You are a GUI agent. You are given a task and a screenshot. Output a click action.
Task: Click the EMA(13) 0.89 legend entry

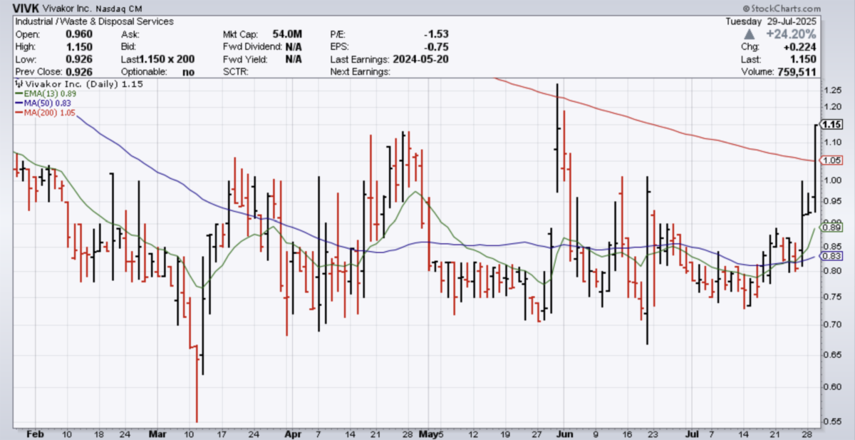(x=47, y=93)
